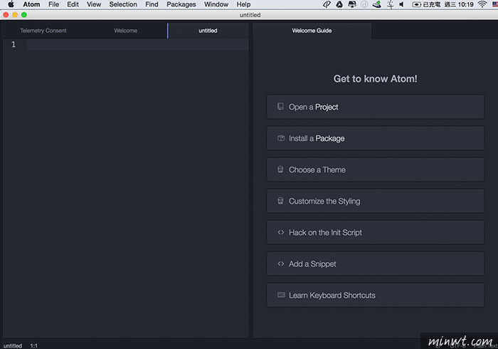Click the Get to know Atom! heading

pos(376,78)
